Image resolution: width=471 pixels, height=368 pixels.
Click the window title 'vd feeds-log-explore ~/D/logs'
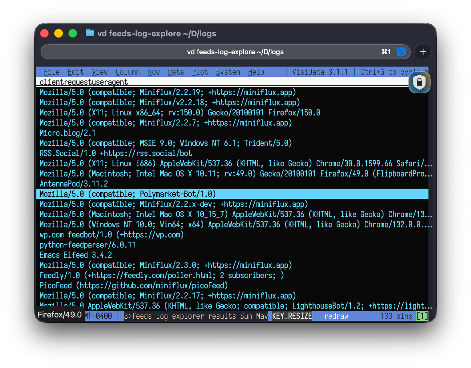click(x=157, y=33)
